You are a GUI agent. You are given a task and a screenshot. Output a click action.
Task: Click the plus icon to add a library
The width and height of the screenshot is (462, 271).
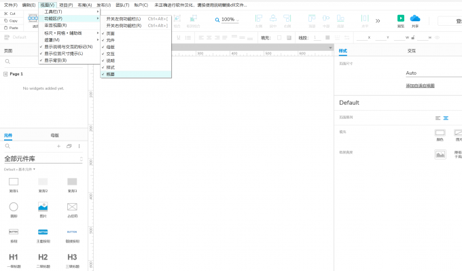click(x=58, y=146)
